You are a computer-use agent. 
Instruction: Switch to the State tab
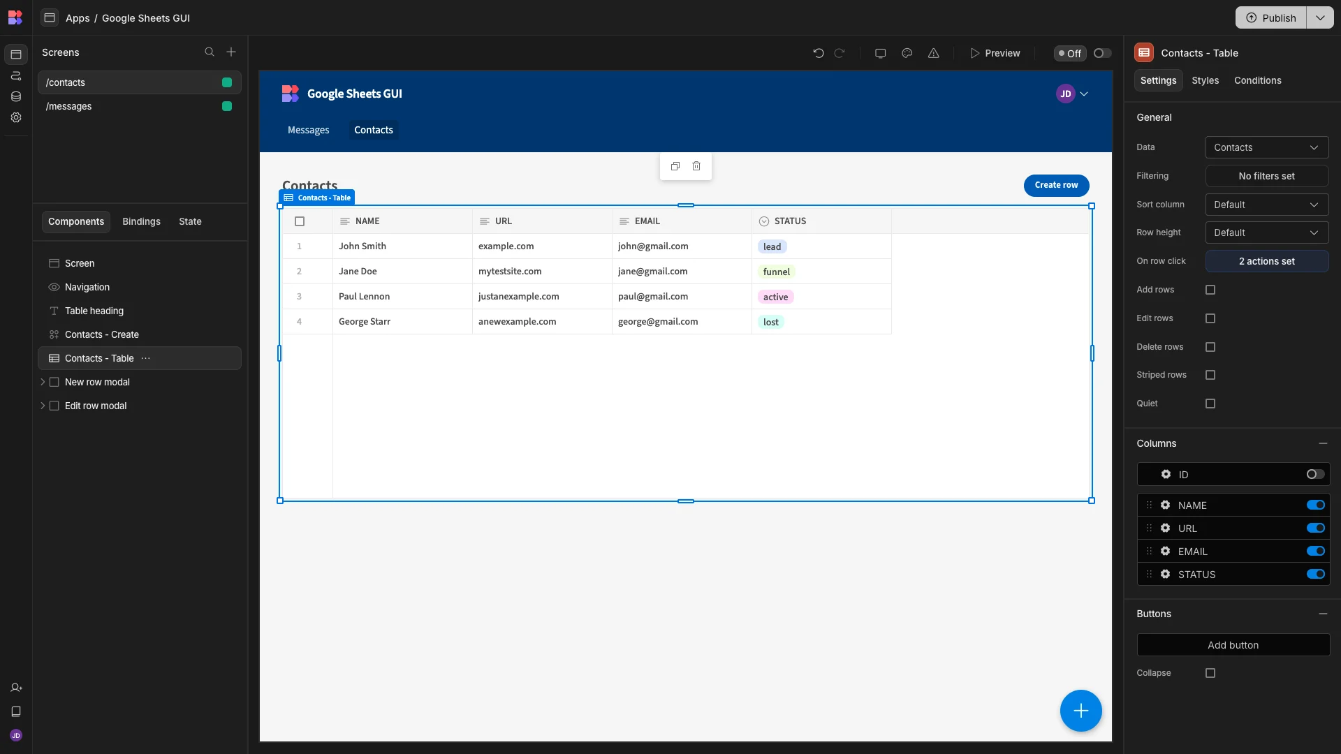190,221
